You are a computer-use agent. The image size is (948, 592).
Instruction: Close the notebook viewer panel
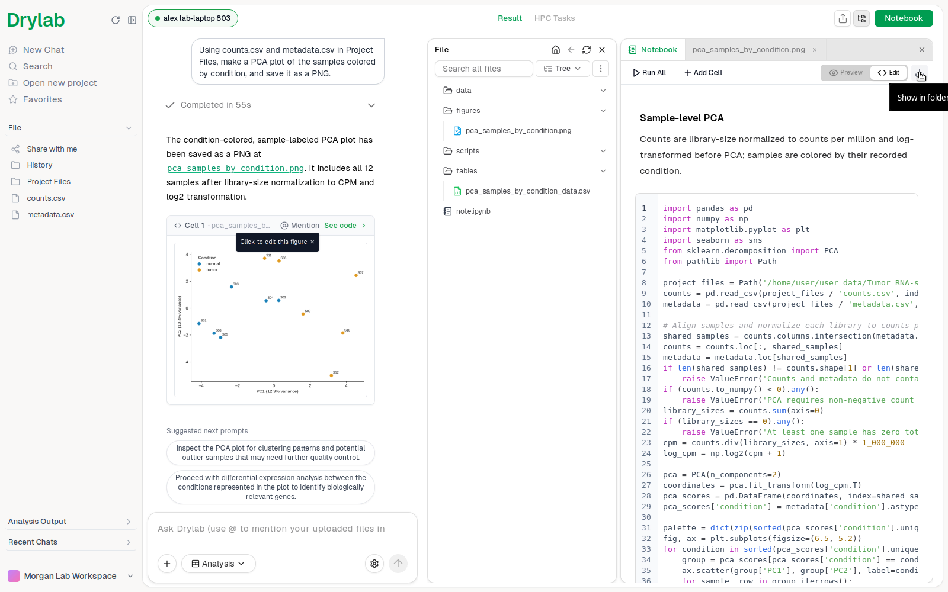[922, 50]
